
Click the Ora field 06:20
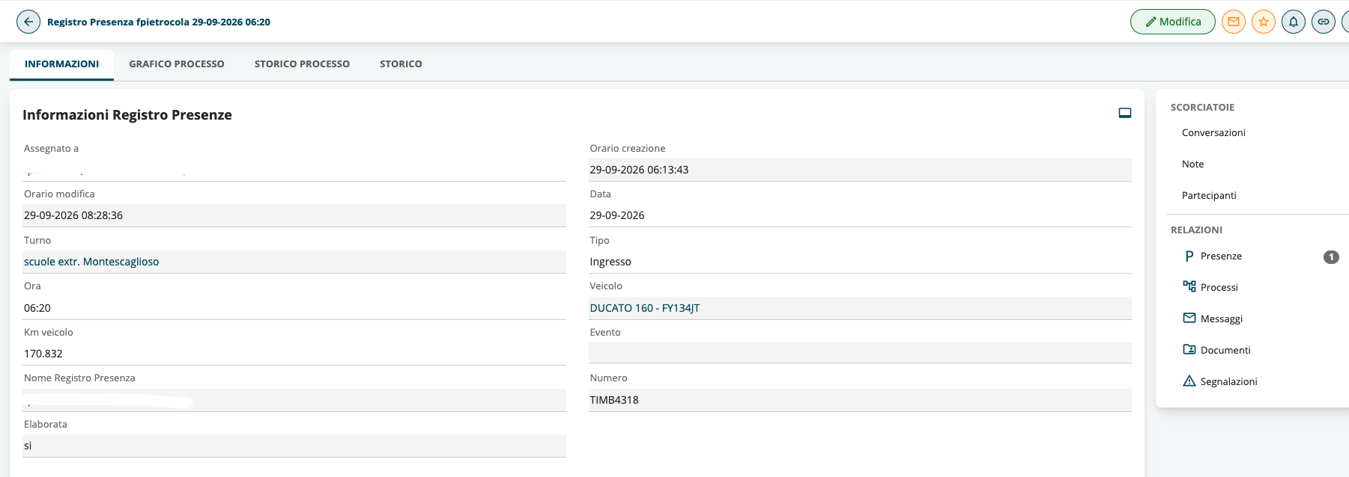pos(294,308)
